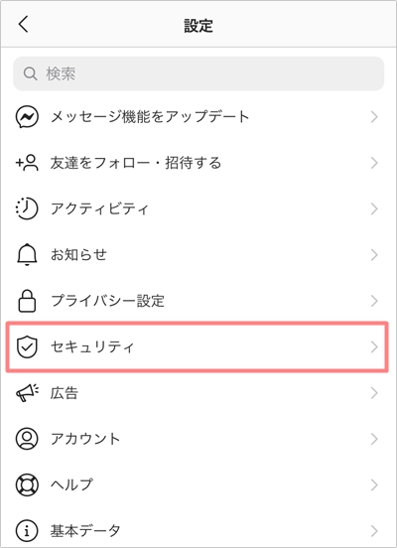Screen dimensions: 397x548
Task: Tap the megaphone icon for 広告
Action: (27, 393)
